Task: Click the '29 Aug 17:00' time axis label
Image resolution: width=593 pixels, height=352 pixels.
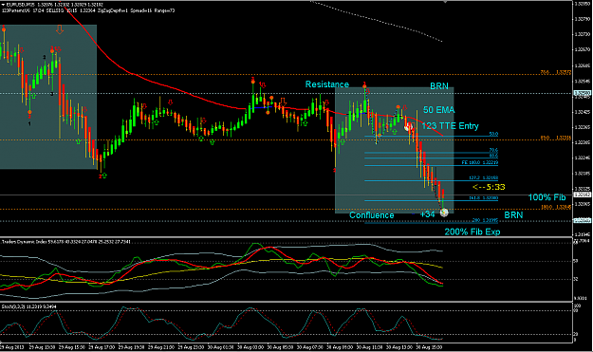Action: 102,346
